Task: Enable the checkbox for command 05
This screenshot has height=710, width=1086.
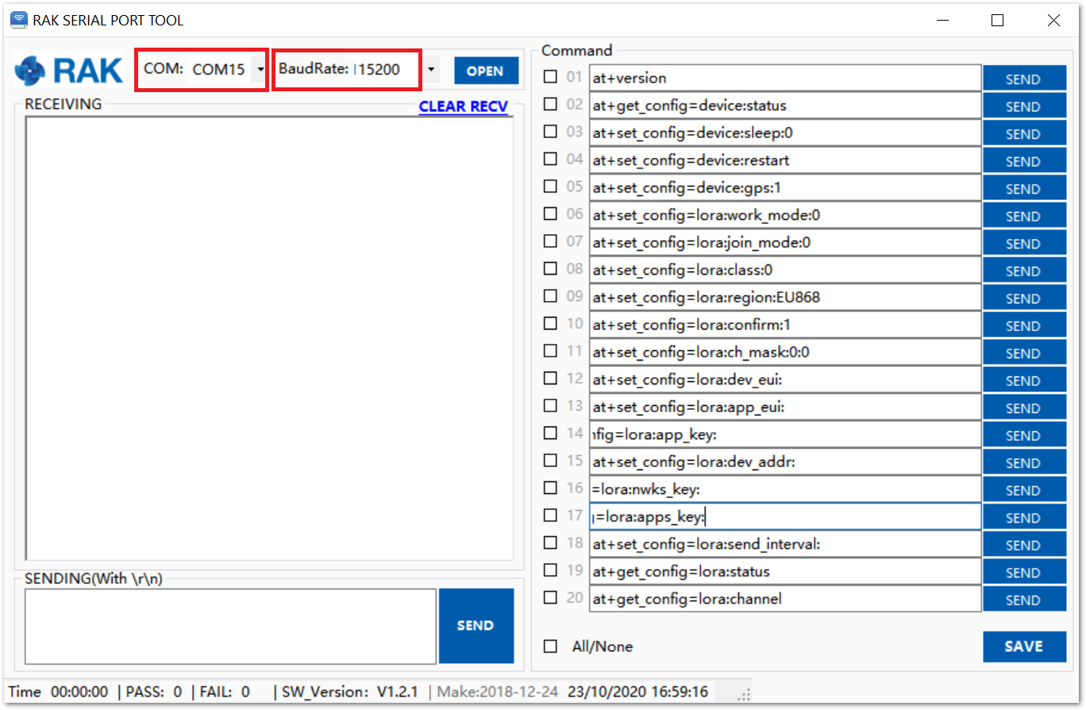Action: tap(550, 187)
